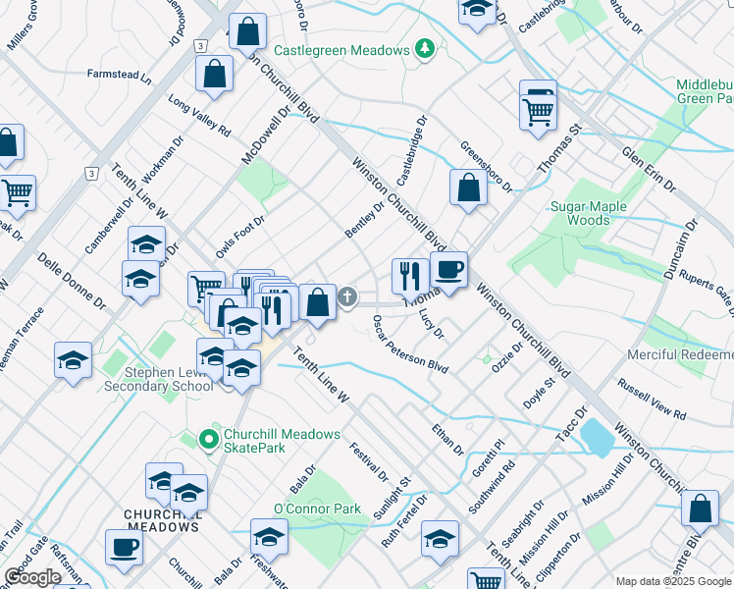Click the Festival Dr label
Viewport: 734px width, 589px height.
tap(369, 462)
